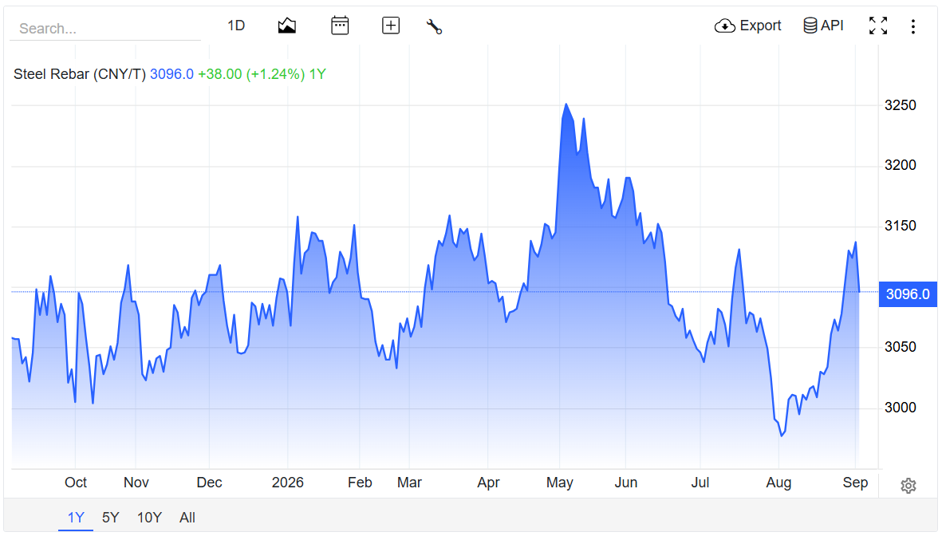The image size is (942, 536).
Task: Open the chart type area icon
Action: (287, 26)
